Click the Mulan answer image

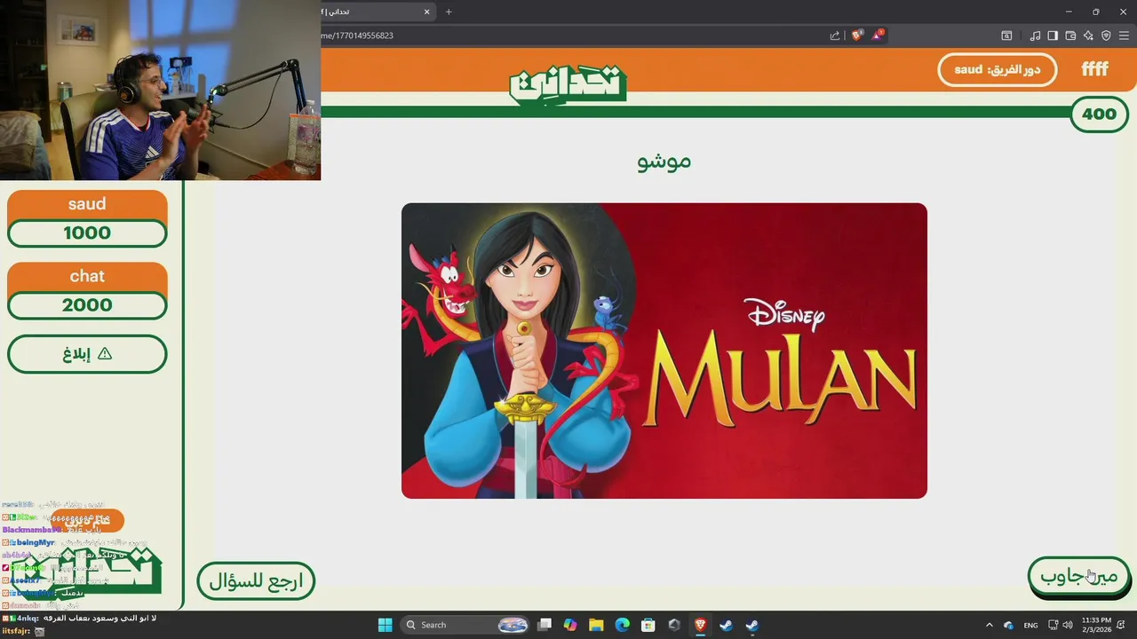click(664, 351)
